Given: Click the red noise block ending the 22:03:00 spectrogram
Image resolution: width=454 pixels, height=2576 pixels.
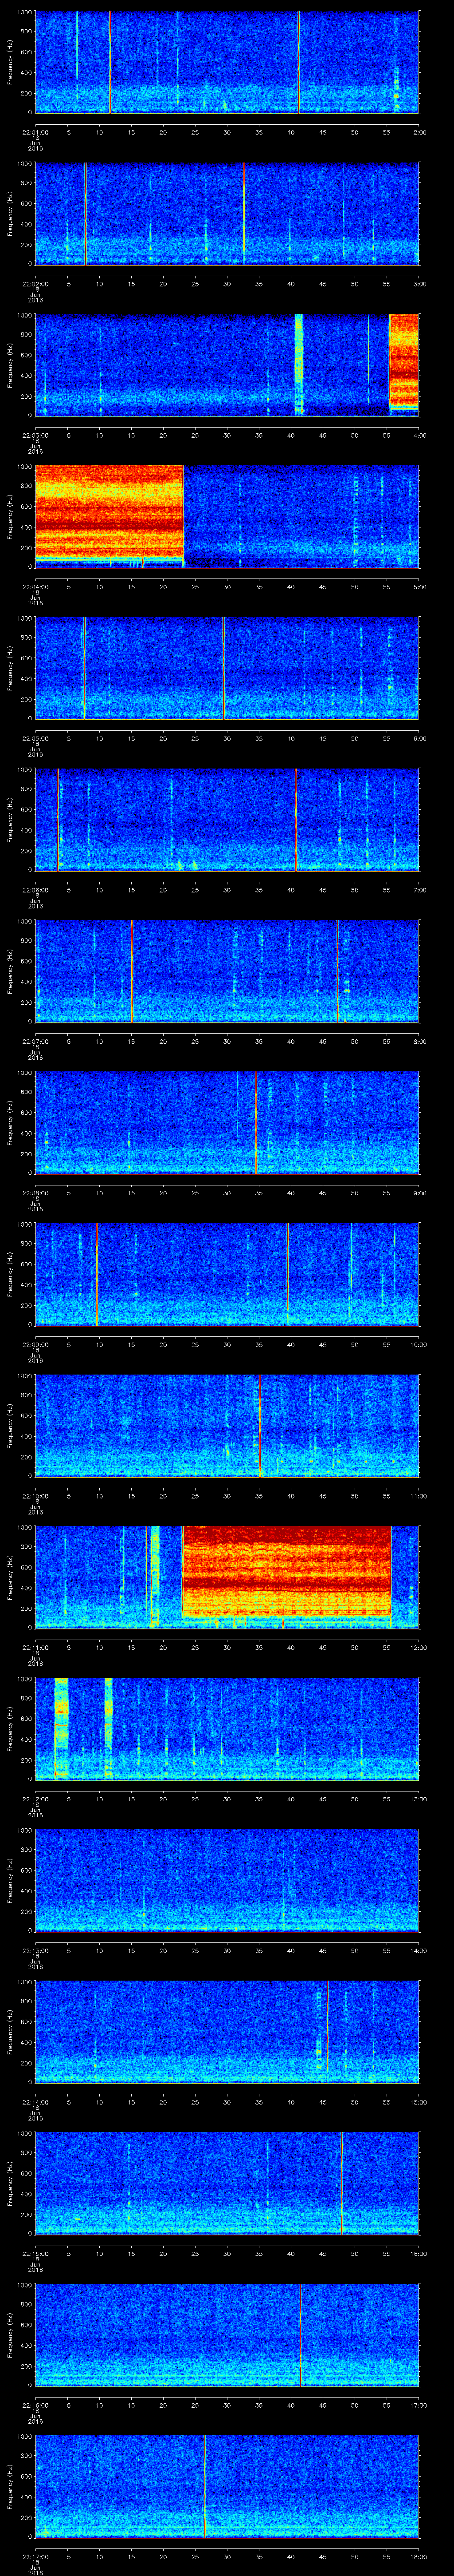Looking at the screenshot, I should (403, 364).
